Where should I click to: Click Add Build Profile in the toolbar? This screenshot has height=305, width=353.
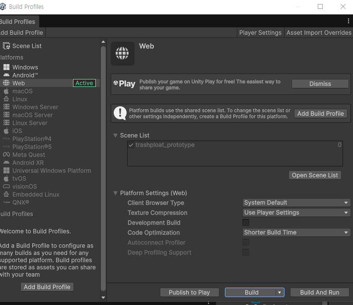click(22, 33)
